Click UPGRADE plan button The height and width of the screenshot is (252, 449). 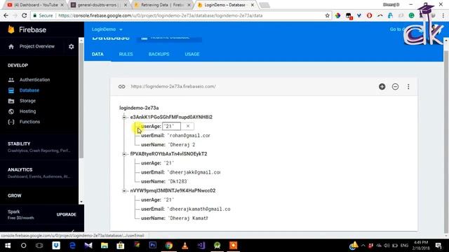point(67,214)
